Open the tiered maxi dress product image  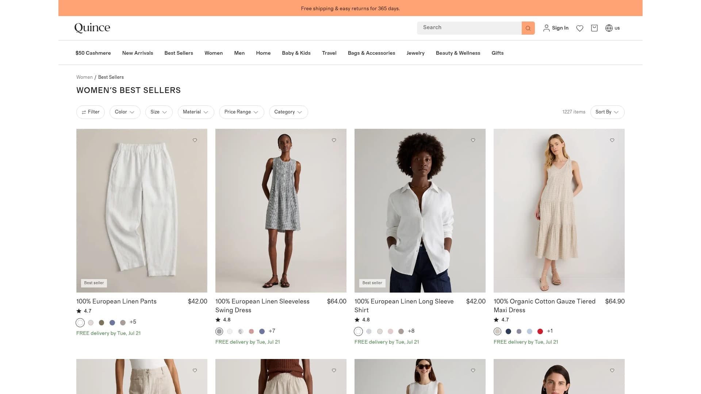coord(559,210)
